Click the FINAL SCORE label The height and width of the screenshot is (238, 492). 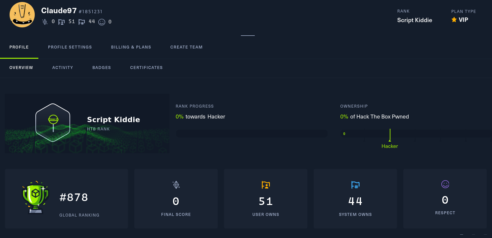coord(176,215)
